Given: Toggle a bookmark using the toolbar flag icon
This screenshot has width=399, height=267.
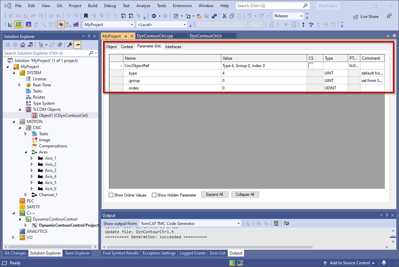Looking at the screenshot, I should [x=86, y=16].
